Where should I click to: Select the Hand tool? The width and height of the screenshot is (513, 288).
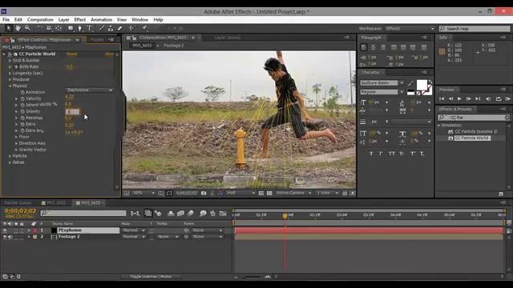click(x=18, y=29)
